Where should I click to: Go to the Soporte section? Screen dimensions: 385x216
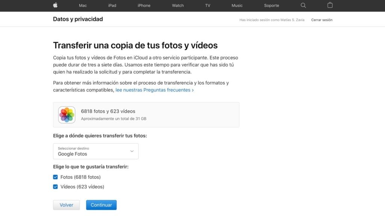point(271,6)
